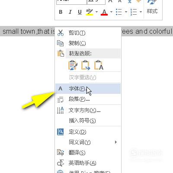Viewport: 173px width, 173px height.
Task: Open 字体(F) font dialog
Action: click(88, 89)
